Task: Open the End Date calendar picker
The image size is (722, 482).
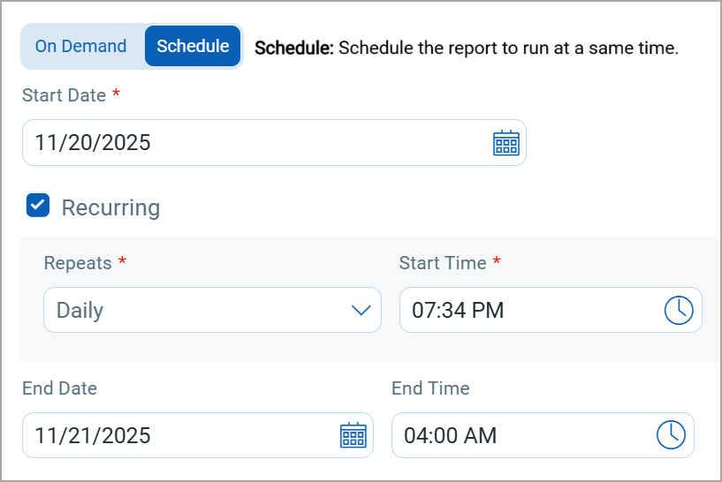Action: [x=353, y=435]
